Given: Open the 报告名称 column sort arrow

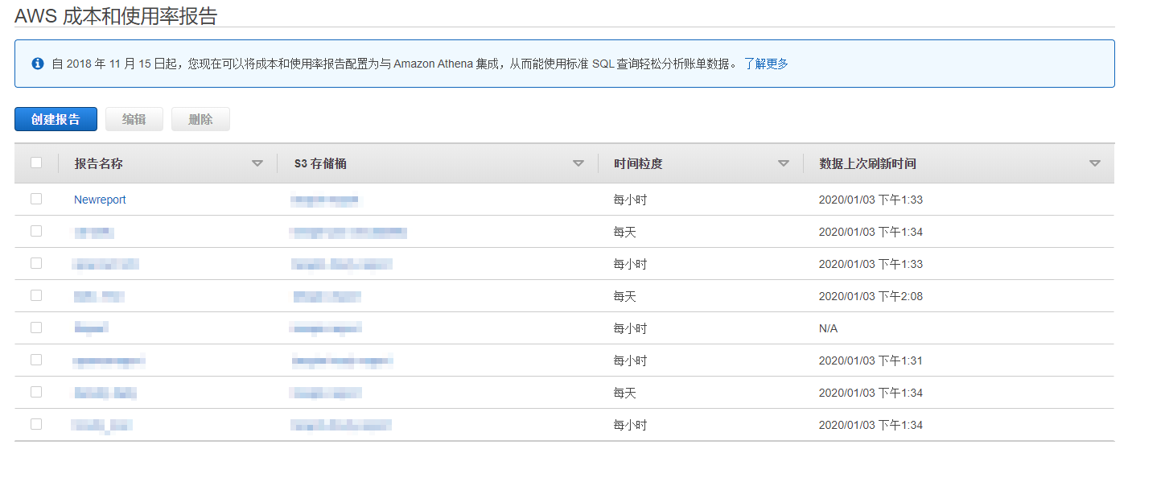Looking at the screenshot, I should [257, 163].
